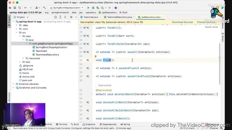Click the yellow lightbulb intention icon
The image size is (232, 130).
(96, 56)
